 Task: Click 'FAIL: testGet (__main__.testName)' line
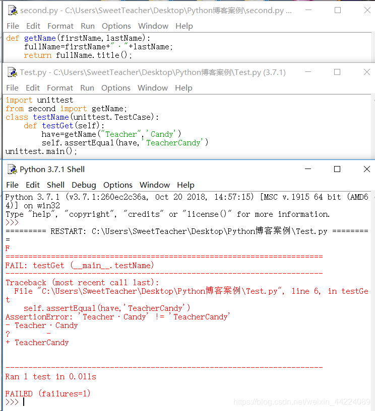click(80, 266)
